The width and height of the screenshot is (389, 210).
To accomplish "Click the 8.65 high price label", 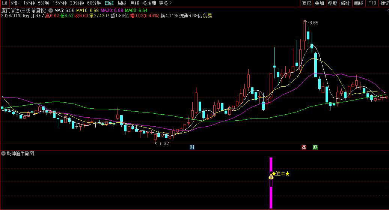I will (314, 23).
